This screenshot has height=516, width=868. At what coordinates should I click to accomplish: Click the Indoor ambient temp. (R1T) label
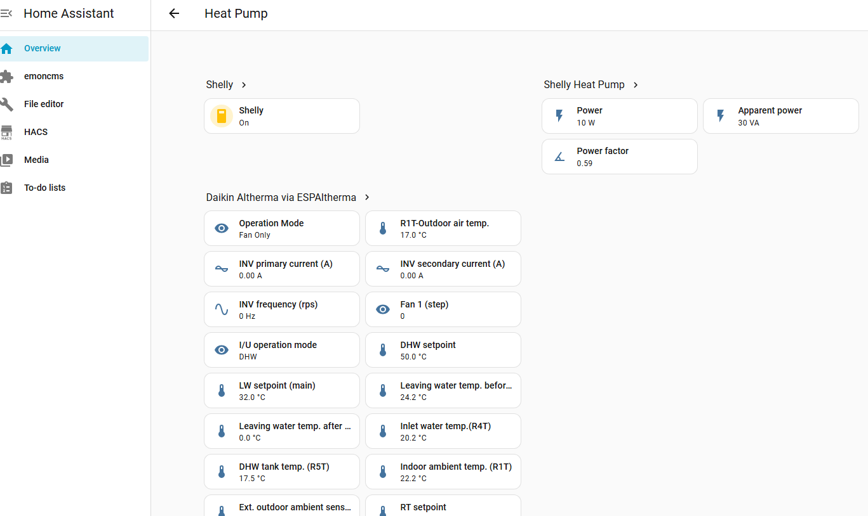(x=456, y=467)
